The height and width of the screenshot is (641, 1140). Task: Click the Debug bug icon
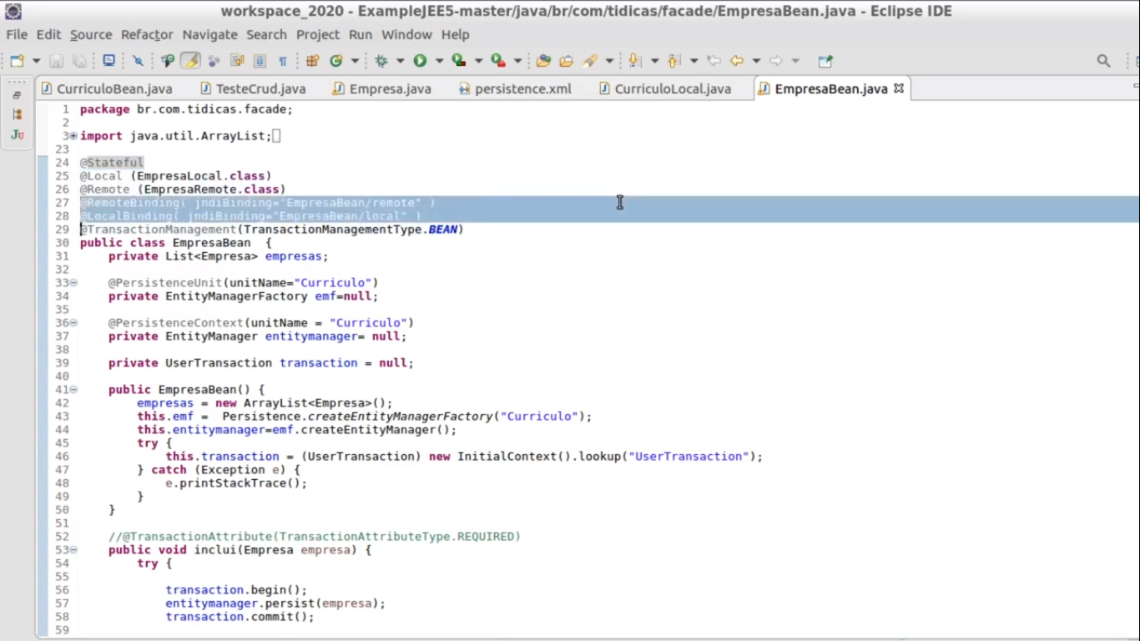pos(382,61)
